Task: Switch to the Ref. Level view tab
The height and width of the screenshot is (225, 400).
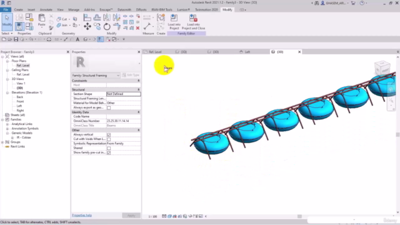Action: click(x=155, y=52)
